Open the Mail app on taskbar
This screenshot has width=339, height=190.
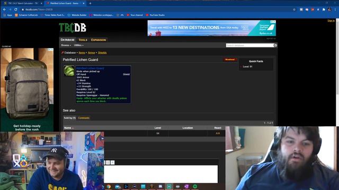click(118, 186)
